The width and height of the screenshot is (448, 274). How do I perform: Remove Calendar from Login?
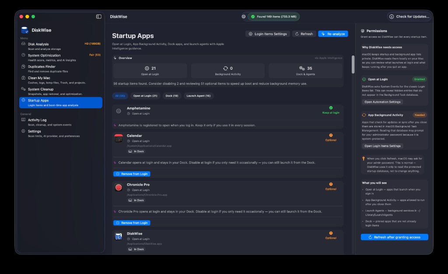coord(132,174)
